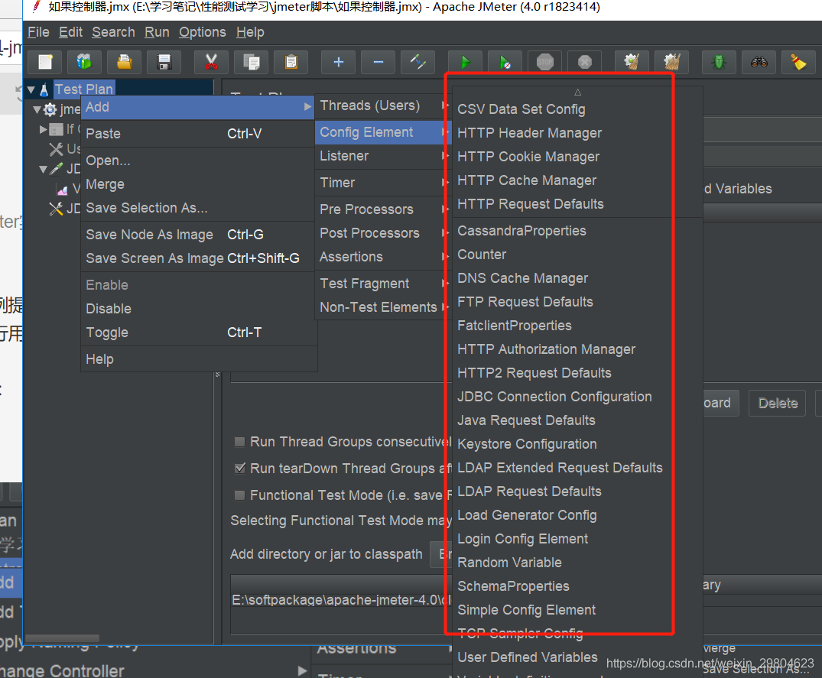
Task: Expand the Non-Test Elements submenu
Action: coord(382,307)
